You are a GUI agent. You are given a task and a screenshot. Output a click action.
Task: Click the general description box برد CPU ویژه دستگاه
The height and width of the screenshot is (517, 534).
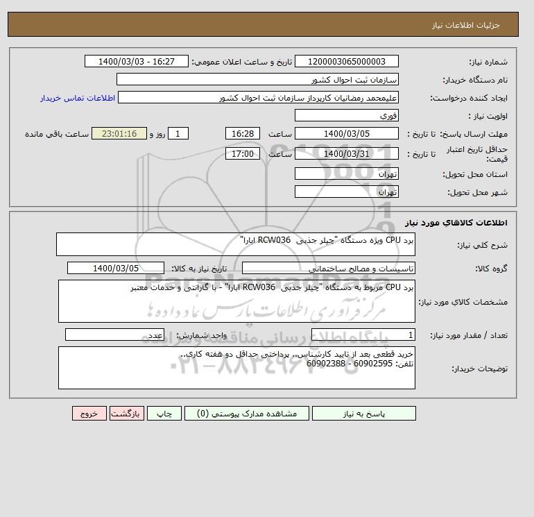pyautogui.click(x=236, y=244)
